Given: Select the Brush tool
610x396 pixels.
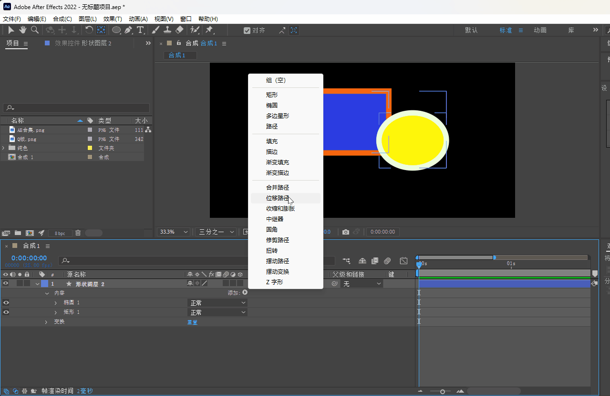Looking at the screenshot, I should pos(155,30).
